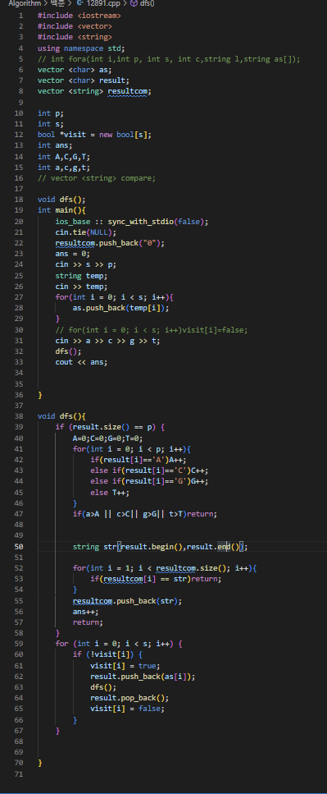Image resolution: width=327 pixels, height=794 pixels.
Task: Click 'string str(result.begin(),result.end());' line
Action: (160, 546)
